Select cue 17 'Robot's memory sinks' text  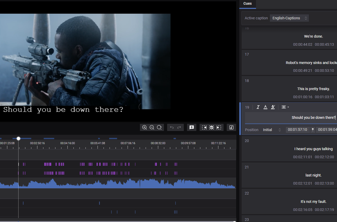click(x=311, y=63)
